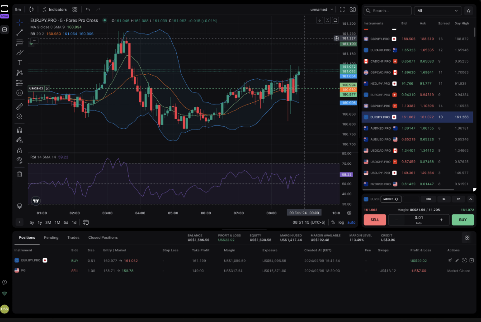Open the MARKET order type selector

[x=391, y=199]
